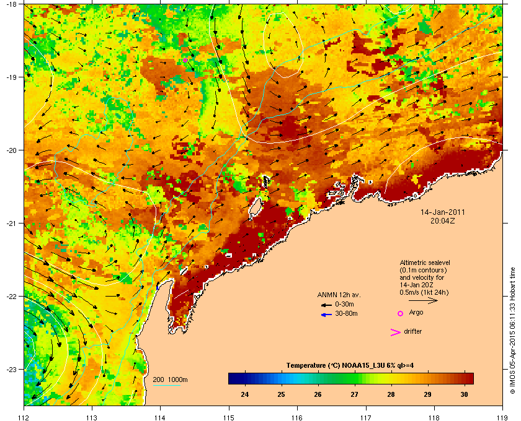Click the white-outlined Barrow Island near 115.4E, 20.8S

click(255, 209)
